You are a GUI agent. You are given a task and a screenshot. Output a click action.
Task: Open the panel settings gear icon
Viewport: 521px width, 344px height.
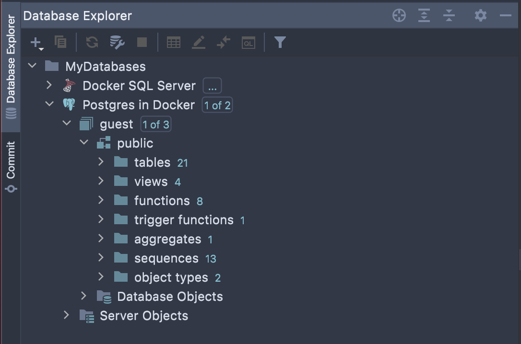click(x=481, y=15)
